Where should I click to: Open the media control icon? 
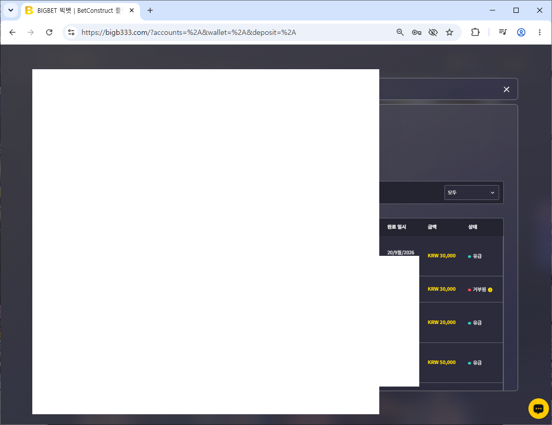pos(503,32)
